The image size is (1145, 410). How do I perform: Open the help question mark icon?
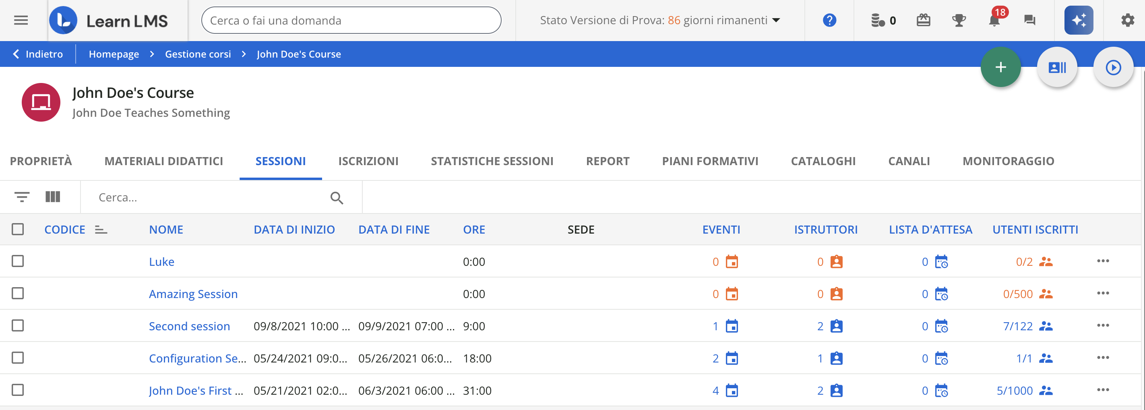(x=829, y=21)
